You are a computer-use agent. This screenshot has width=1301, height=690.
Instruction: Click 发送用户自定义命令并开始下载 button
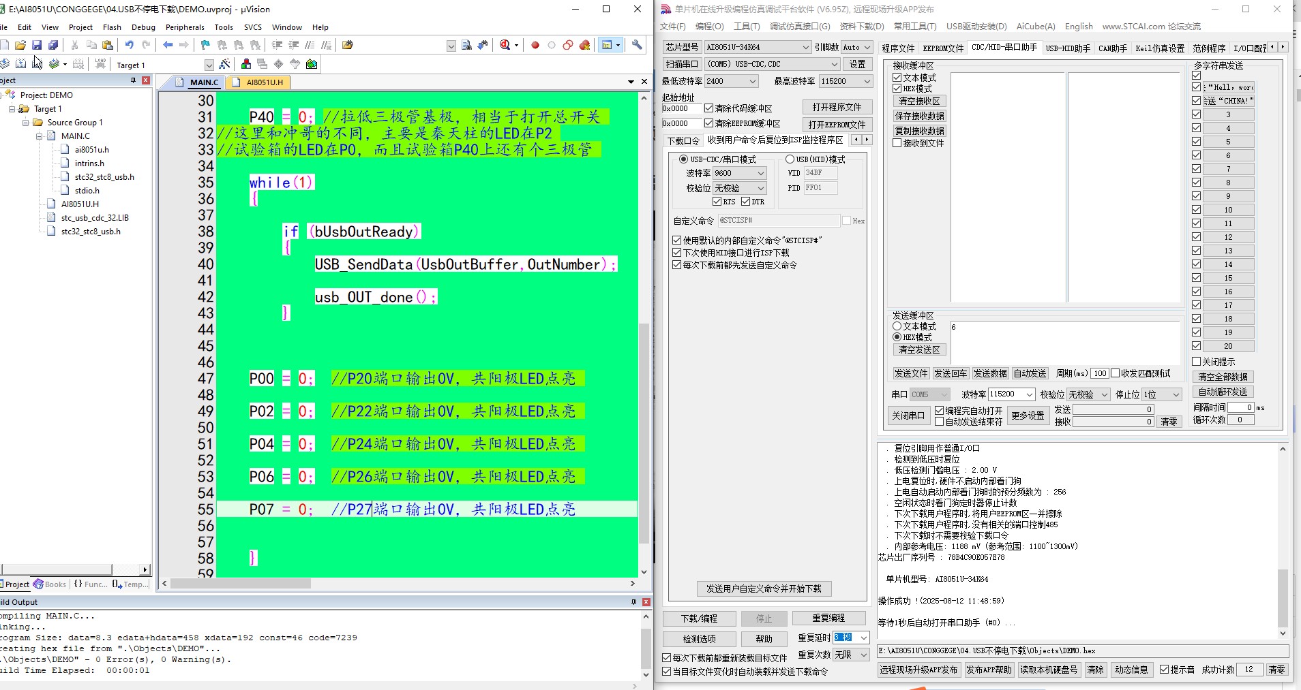pos(764,589)
